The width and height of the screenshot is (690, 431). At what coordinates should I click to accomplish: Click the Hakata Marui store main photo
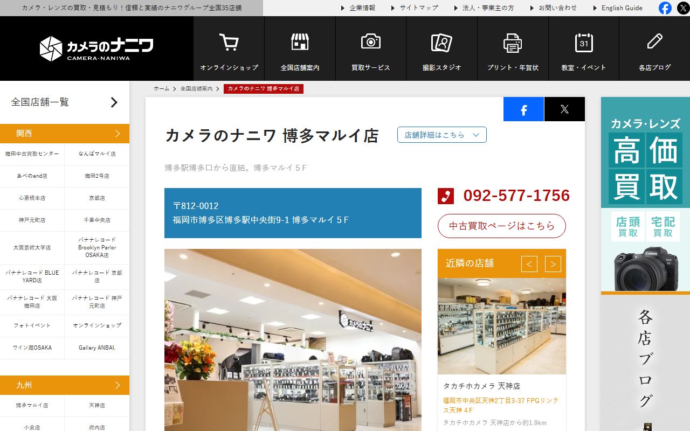click(x=293, y=339)
